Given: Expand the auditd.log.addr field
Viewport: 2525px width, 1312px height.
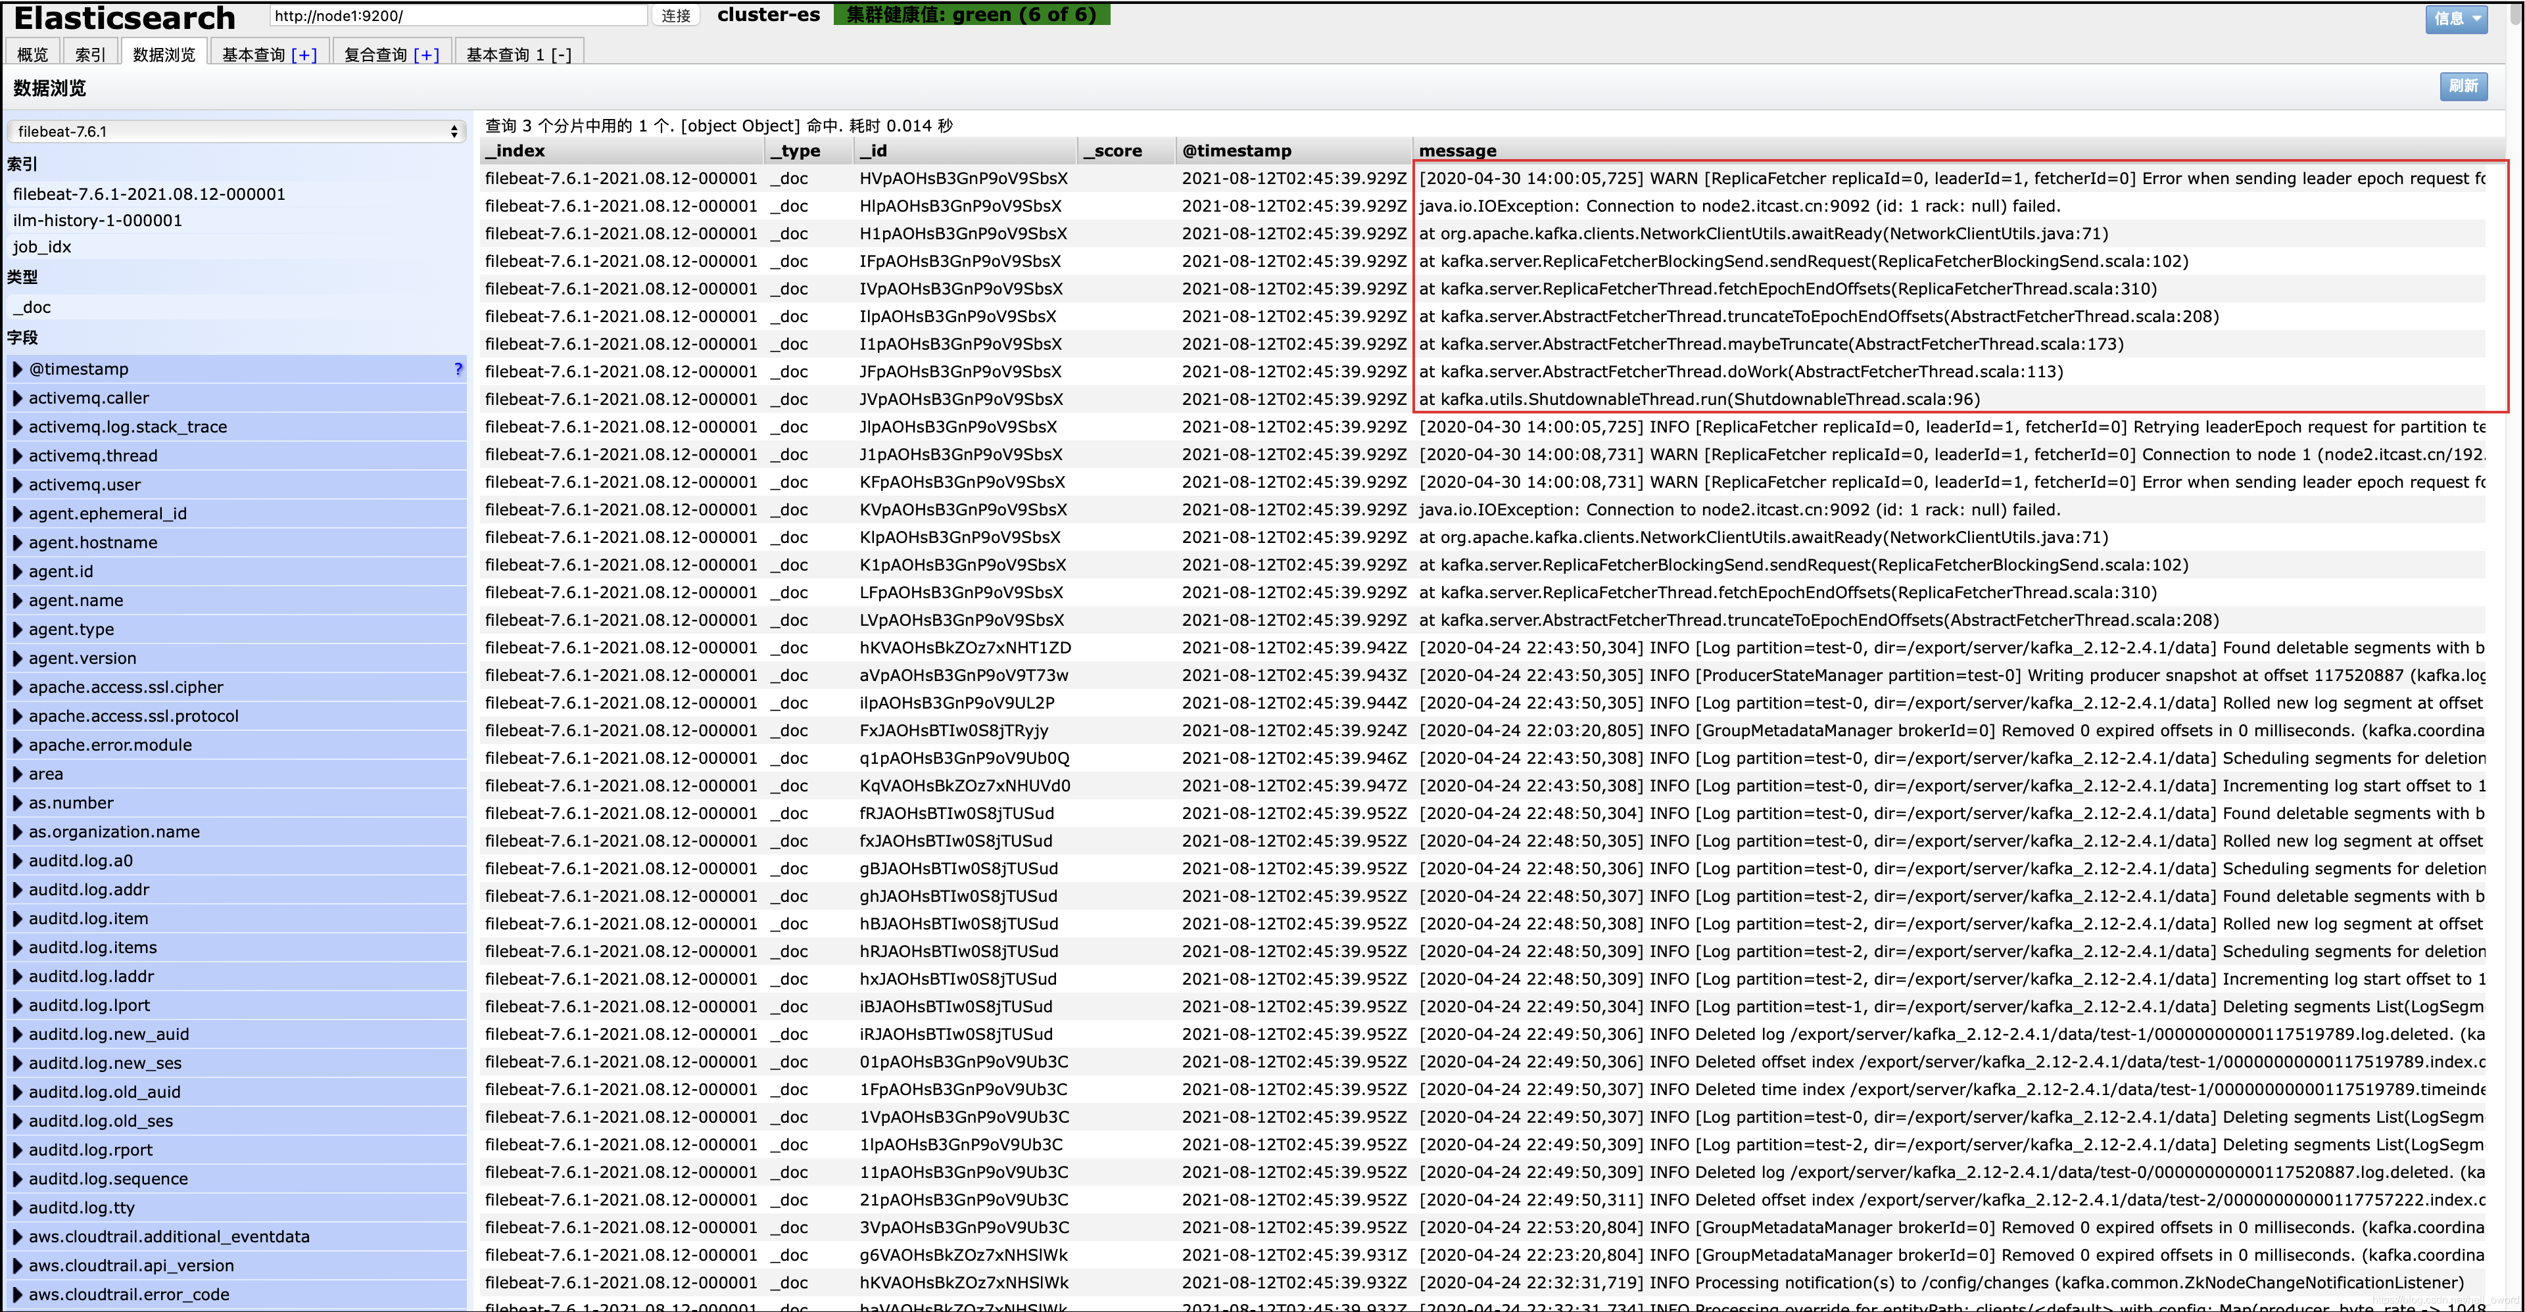Looking at the screenshot, I should coord(236,890).
